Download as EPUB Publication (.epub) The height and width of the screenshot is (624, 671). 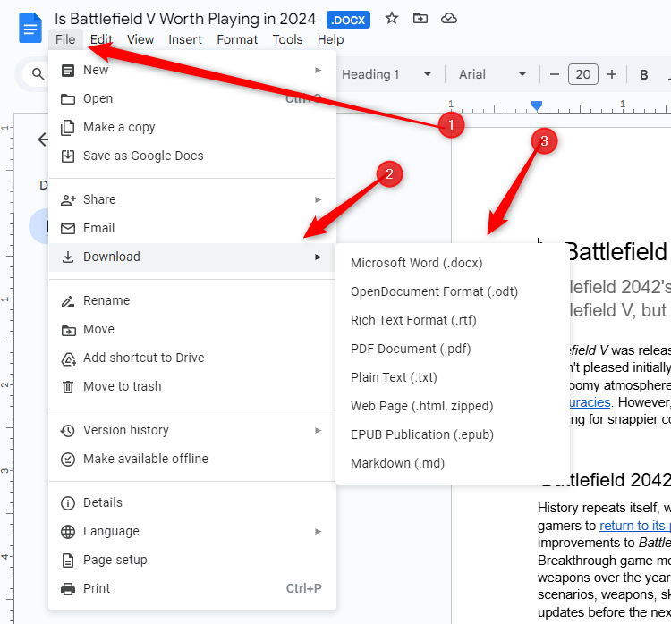[453, 434]
